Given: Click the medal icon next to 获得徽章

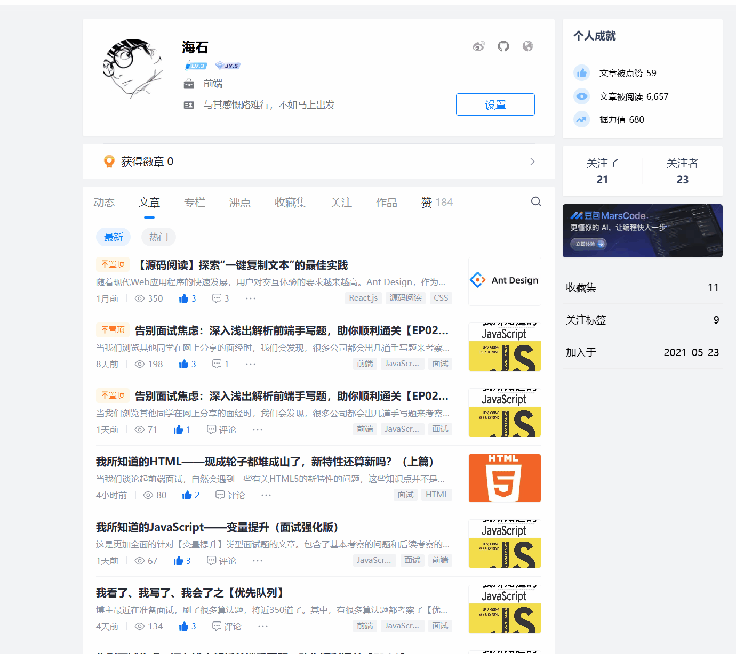Looking at the screenshot, I should [x=109, y=161].
